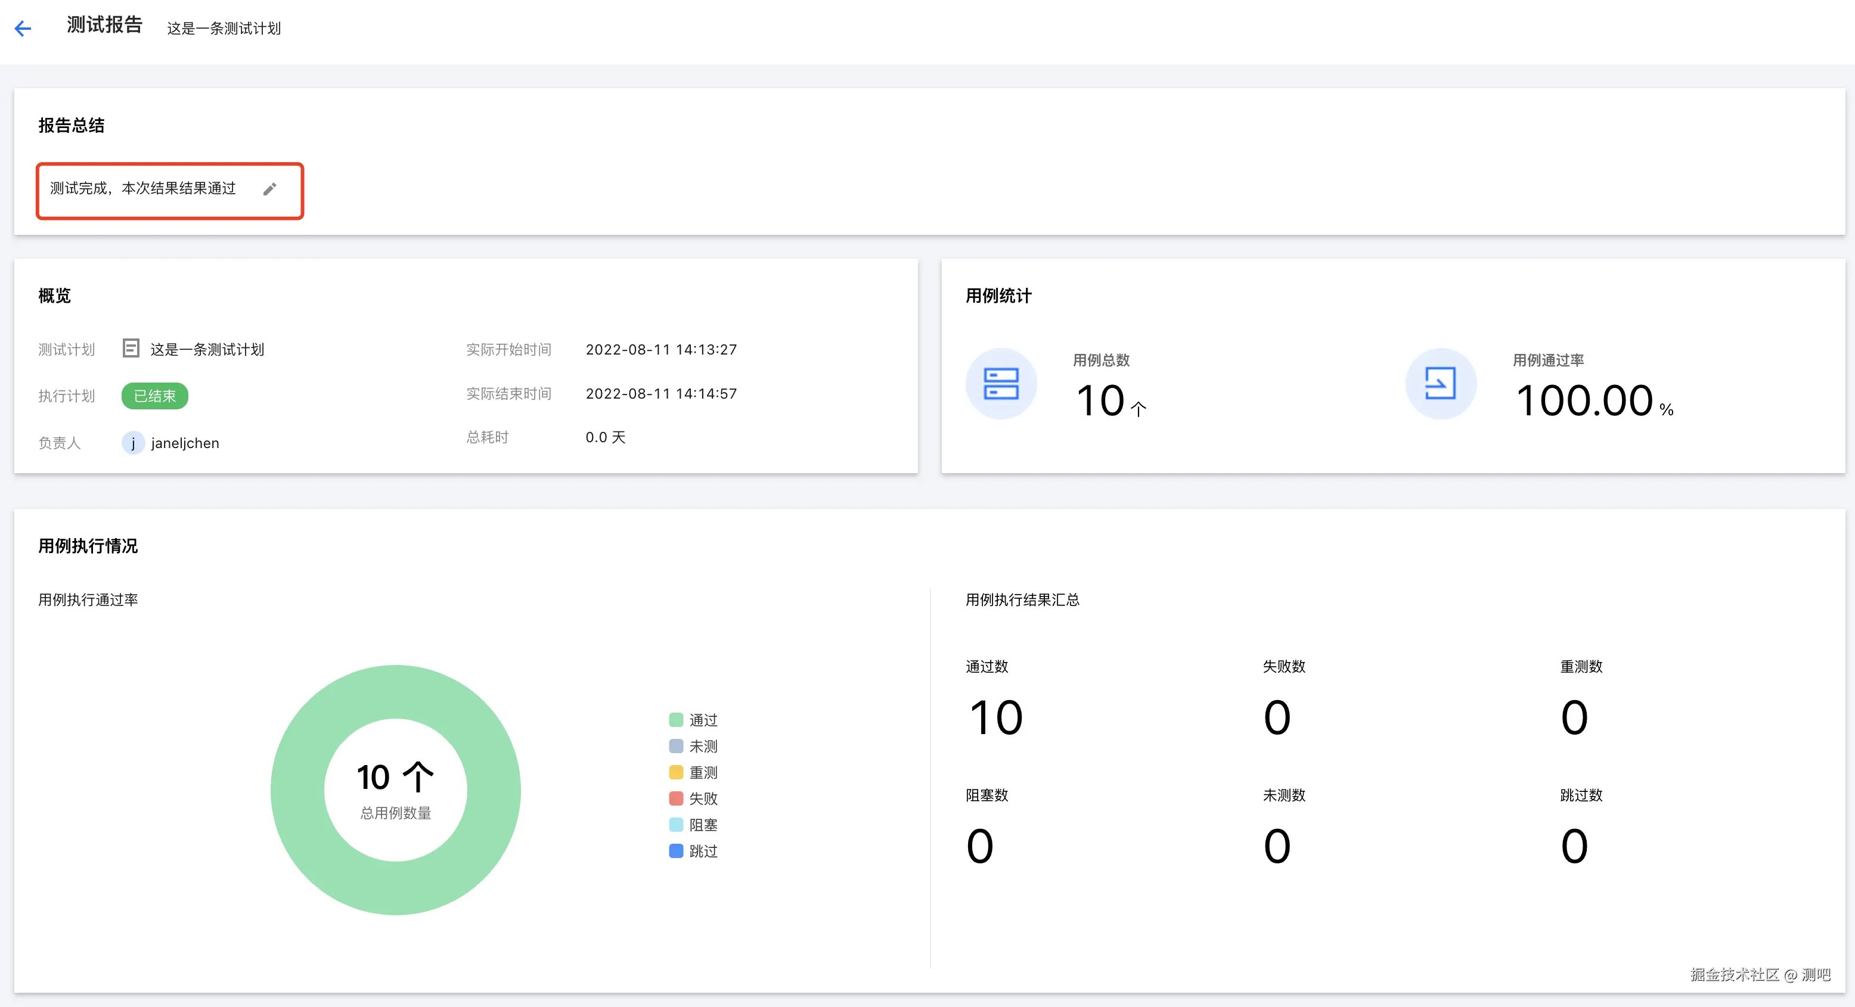Viewport: 1855px width, 1007px height.
Task: Open the 这是一条测试计划 plan link in overview
Action: 207,349
